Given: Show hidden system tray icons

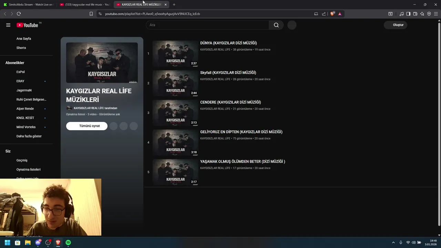Looking at the screenshot, I should [x=393, y=242].
